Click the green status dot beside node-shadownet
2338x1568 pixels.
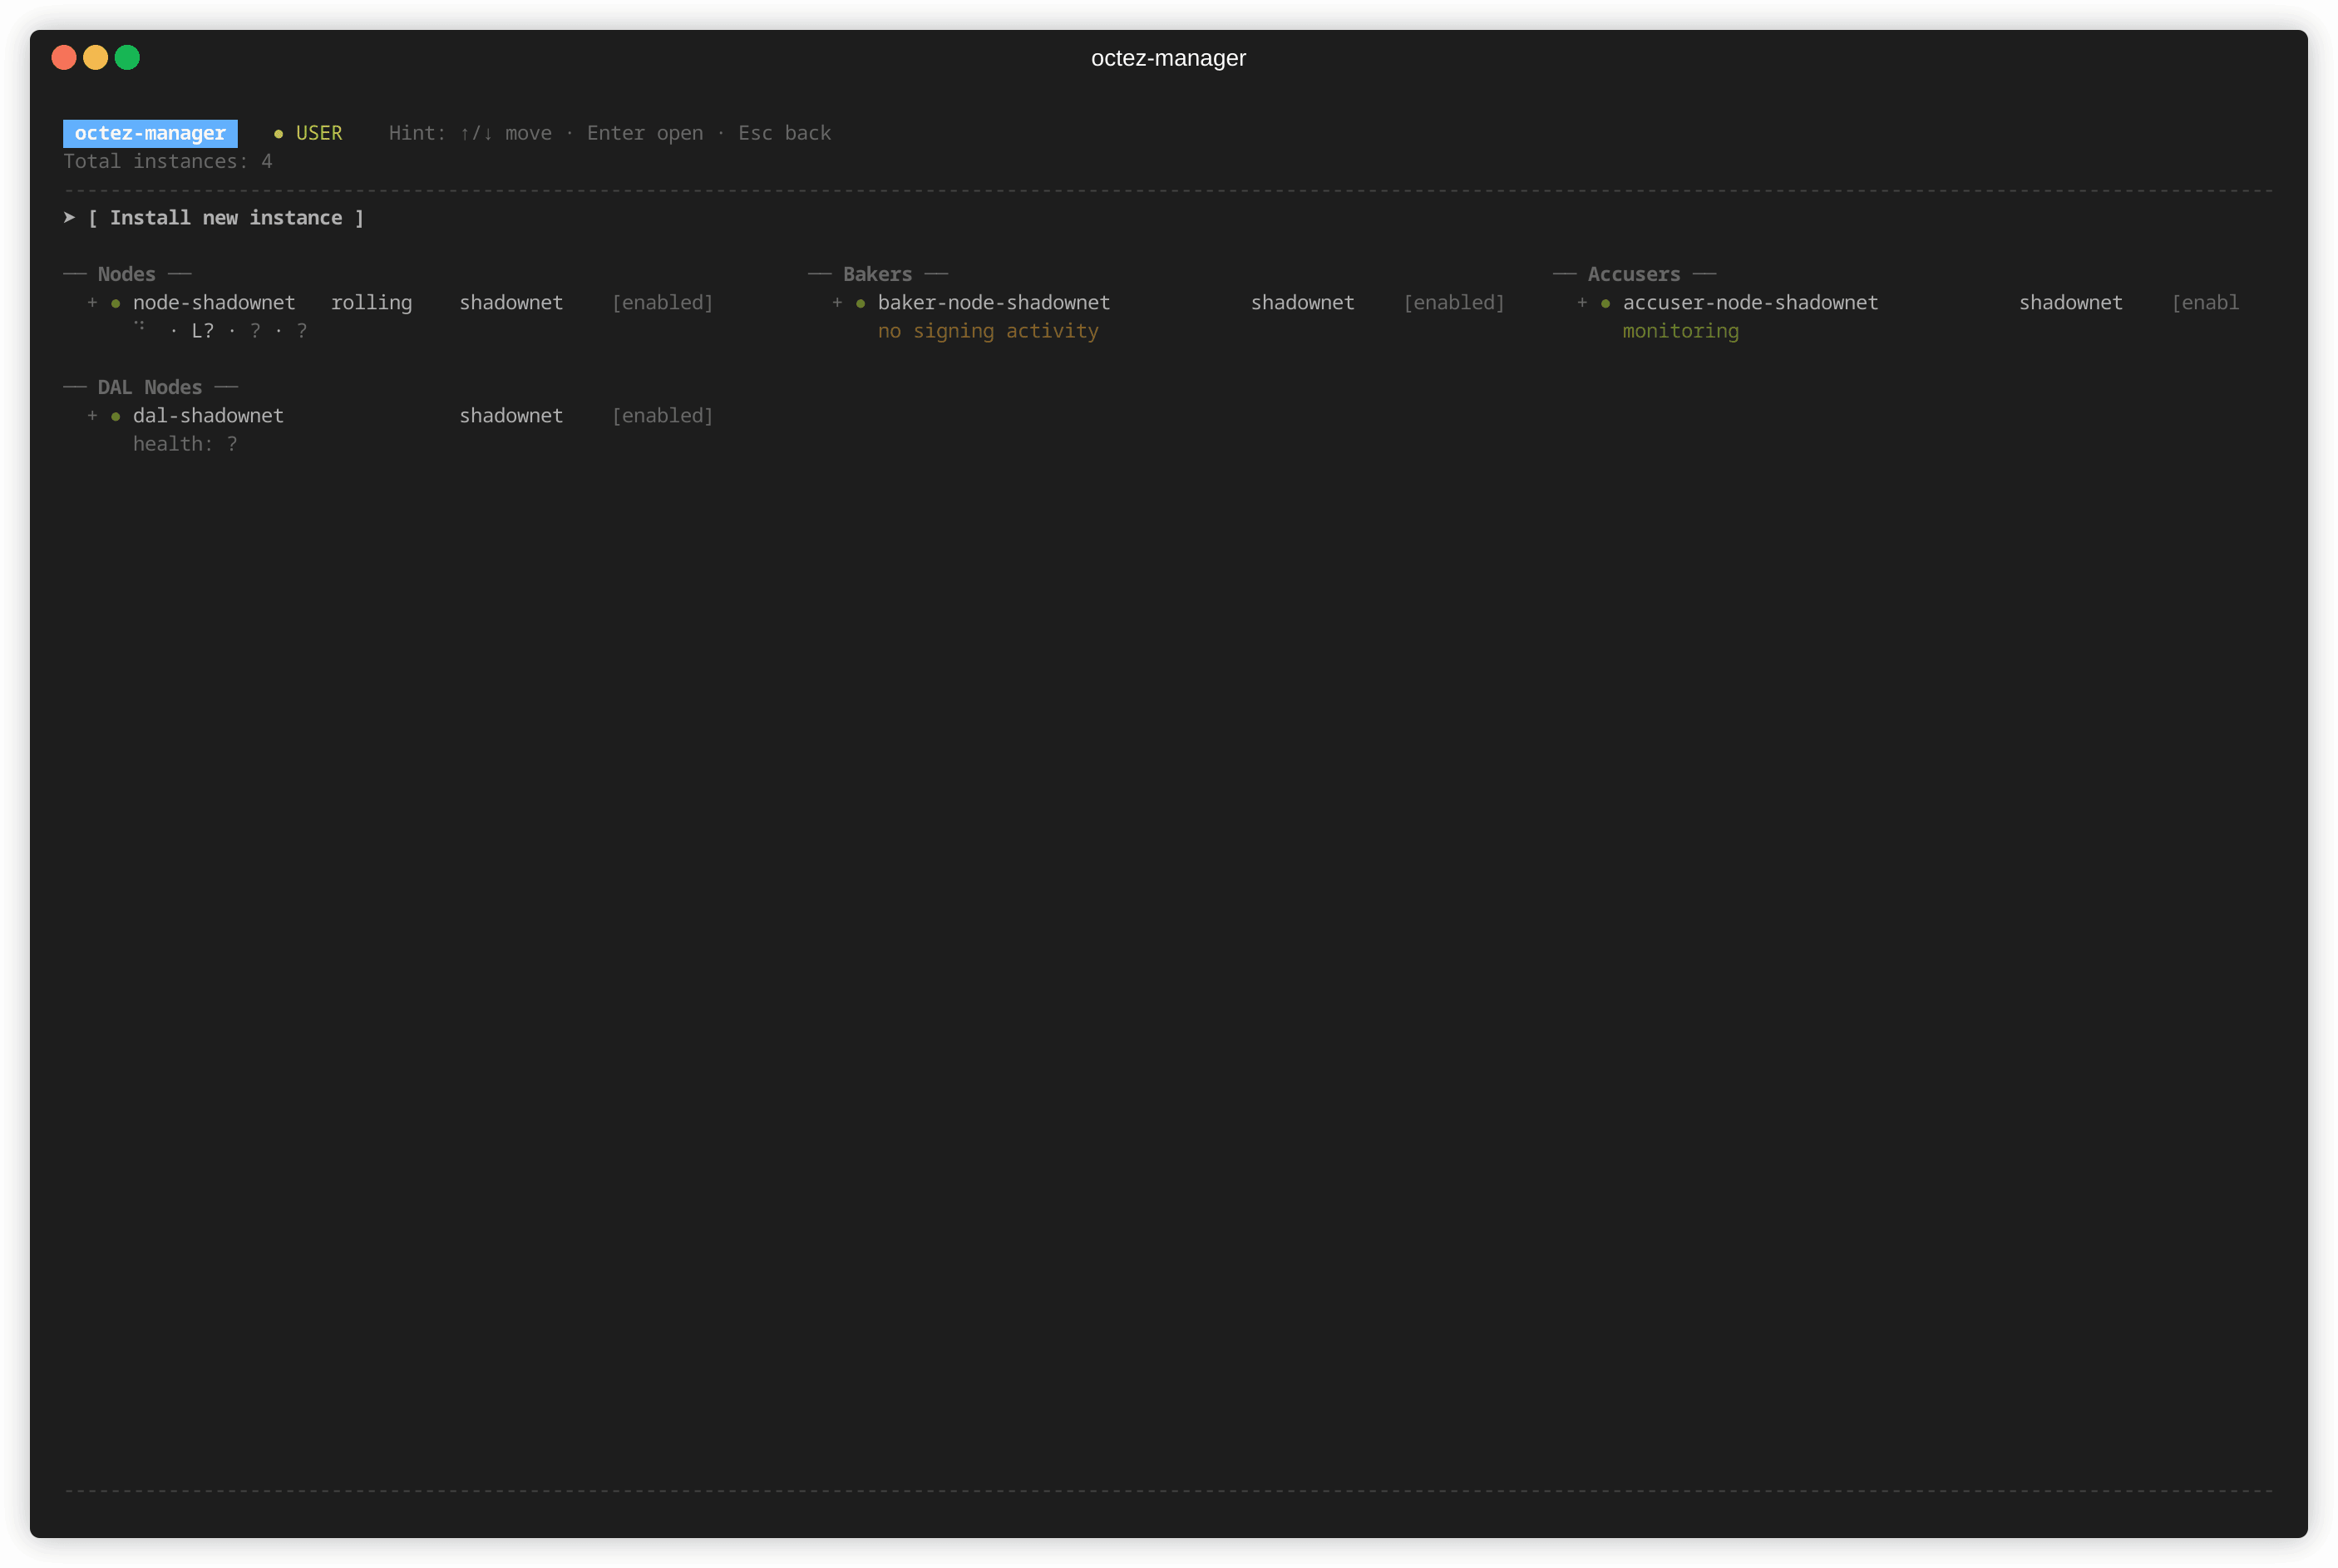point(116,303)
